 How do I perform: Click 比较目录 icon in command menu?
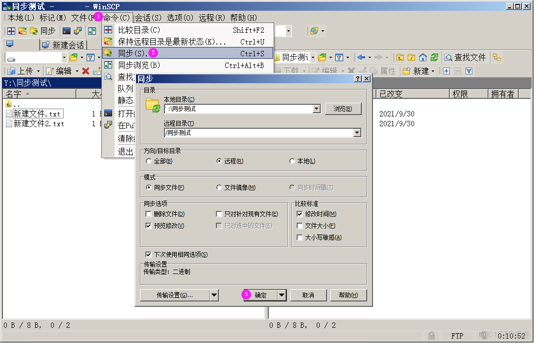pyautogui.click(x=108, y=30)
